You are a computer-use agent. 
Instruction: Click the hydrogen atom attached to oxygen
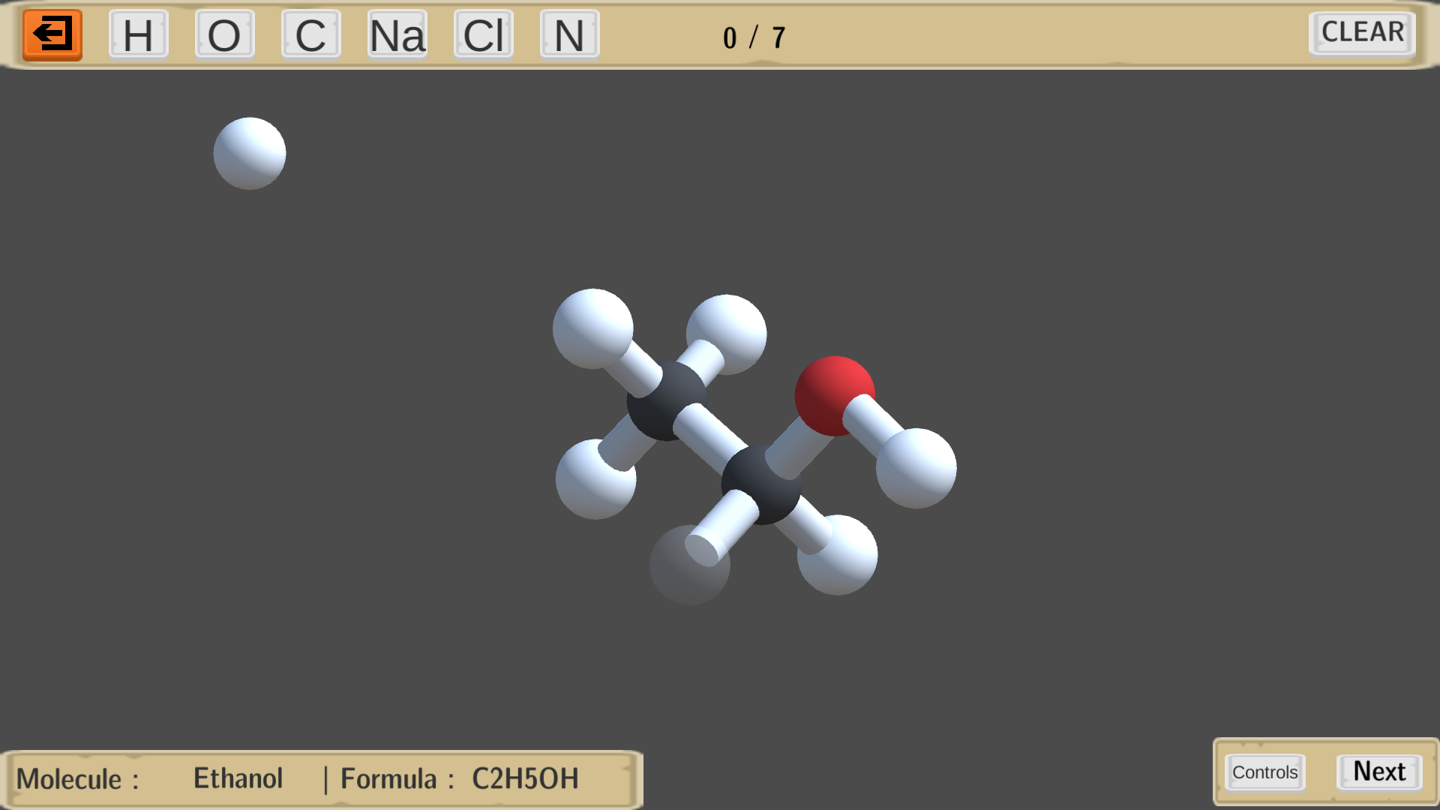coord(916,468)
